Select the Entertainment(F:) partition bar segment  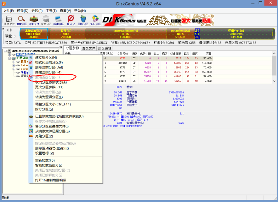click(x=125, y=34)
